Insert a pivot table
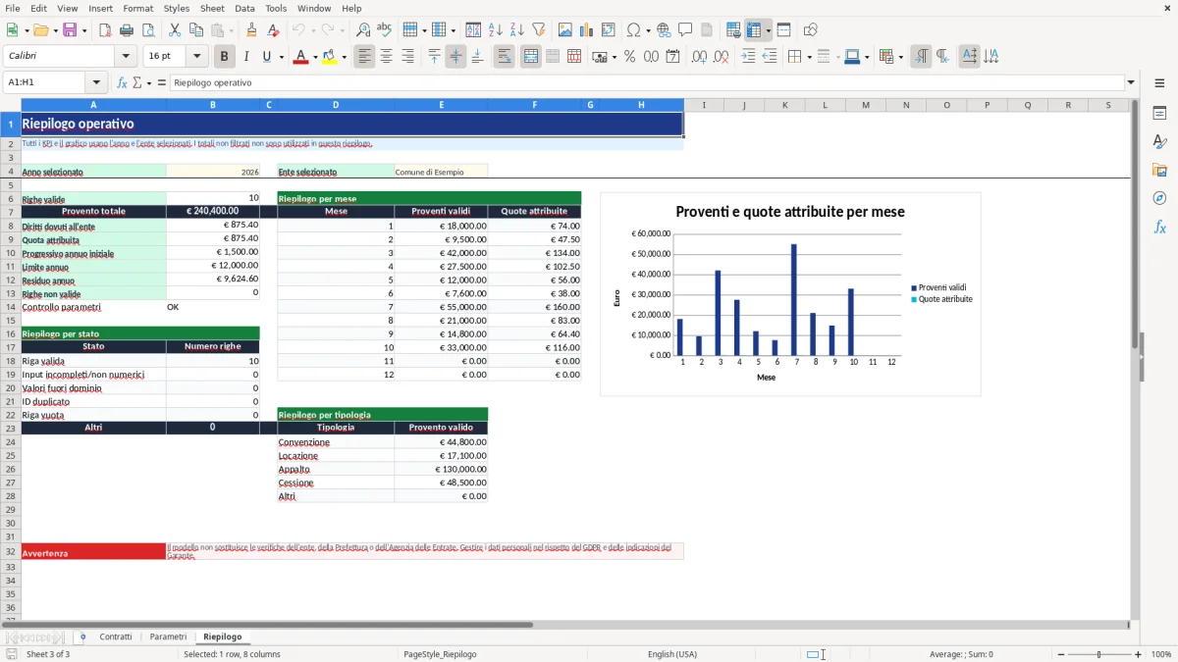This screenshot has height=662, width=1178. click(609, 30)
